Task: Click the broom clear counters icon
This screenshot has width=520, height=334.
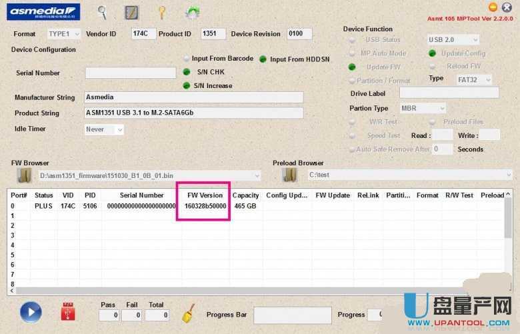Action: pos(189,313)
